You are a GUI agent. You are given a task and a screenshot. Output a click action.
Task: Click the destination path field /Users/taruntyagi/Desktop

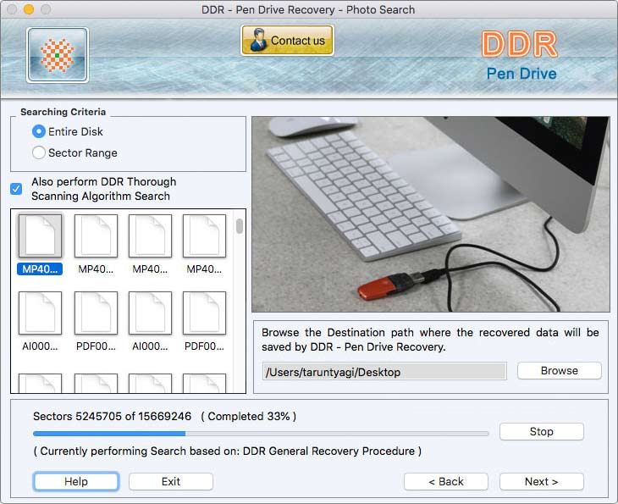384,372
